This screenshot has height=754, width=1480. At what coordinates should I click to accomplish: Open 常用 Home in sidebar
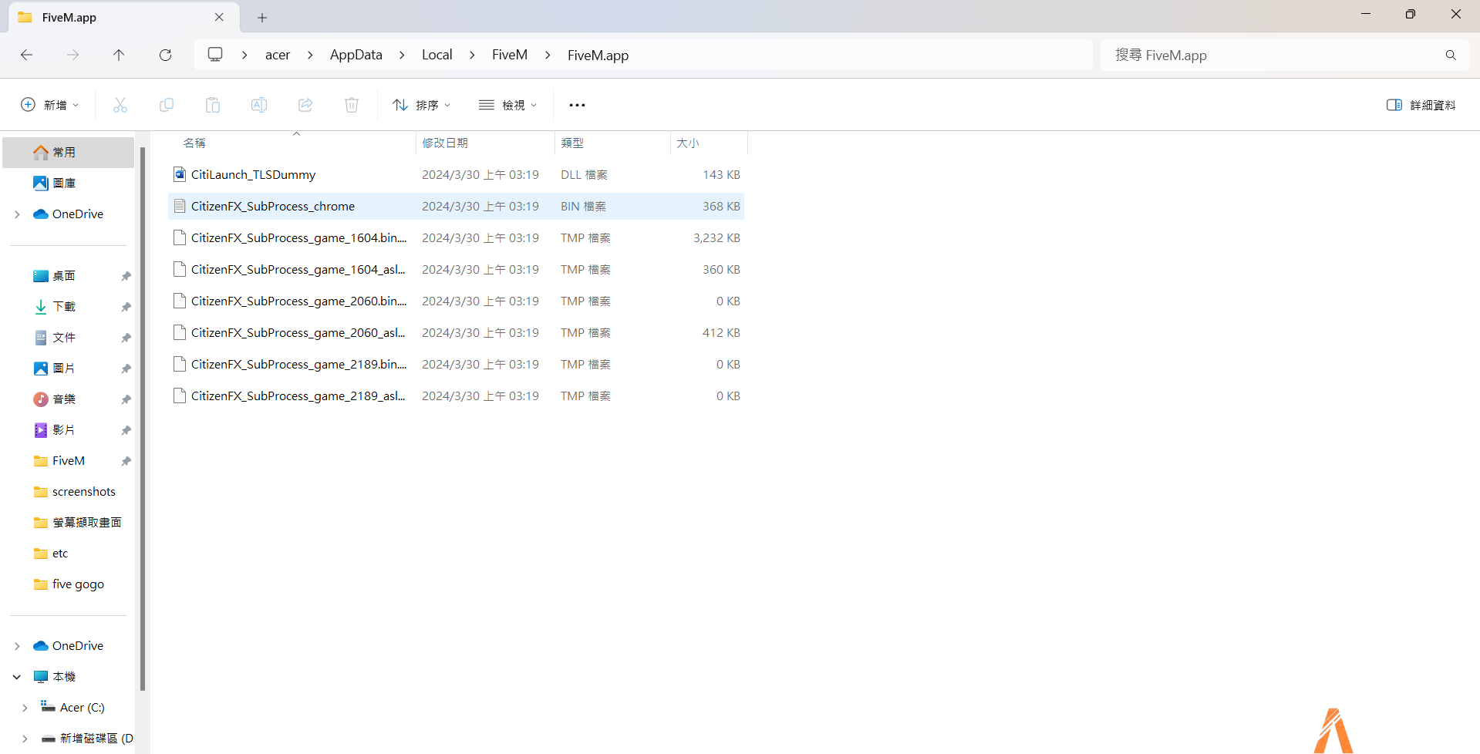tap(68, 153)
